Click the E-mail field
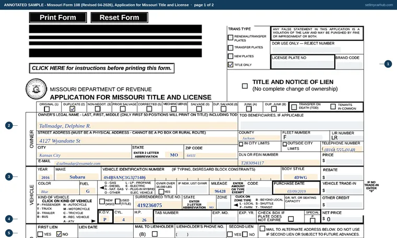 click(146, 163)
